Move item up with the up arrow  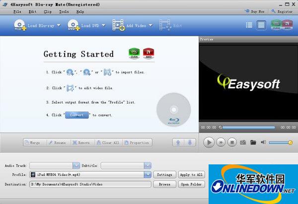tap(178, 143)
